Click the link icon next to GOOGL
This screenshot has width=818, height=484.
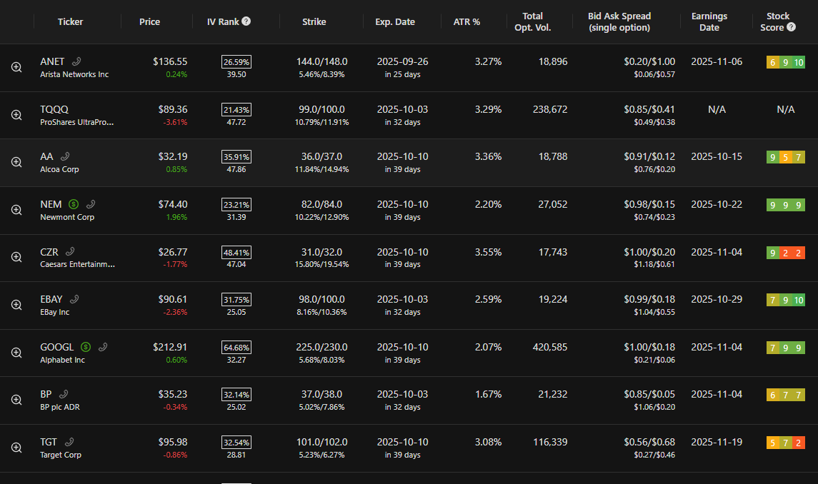point(103,347)
